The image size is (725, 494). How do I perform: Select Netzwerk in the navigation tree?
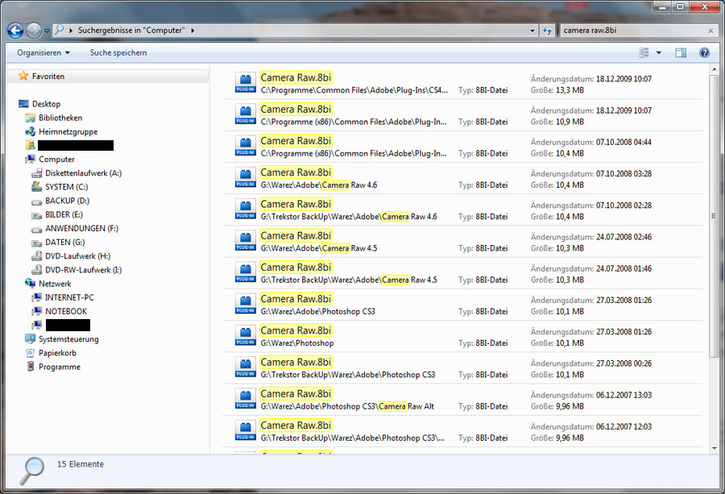55,284
